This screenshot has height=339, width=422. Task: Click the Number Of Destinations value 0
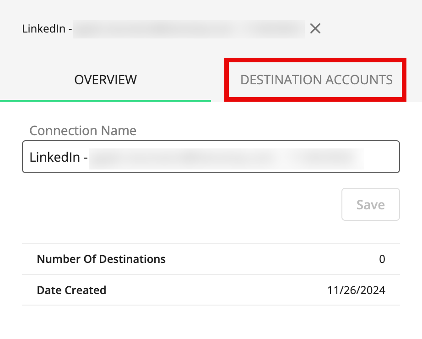382,259
